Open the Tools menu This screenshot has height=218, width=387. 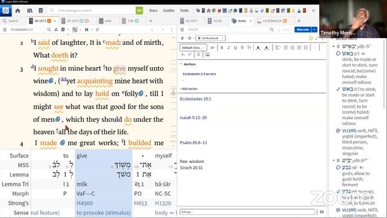pyautogui.click(x=184, y=10)
